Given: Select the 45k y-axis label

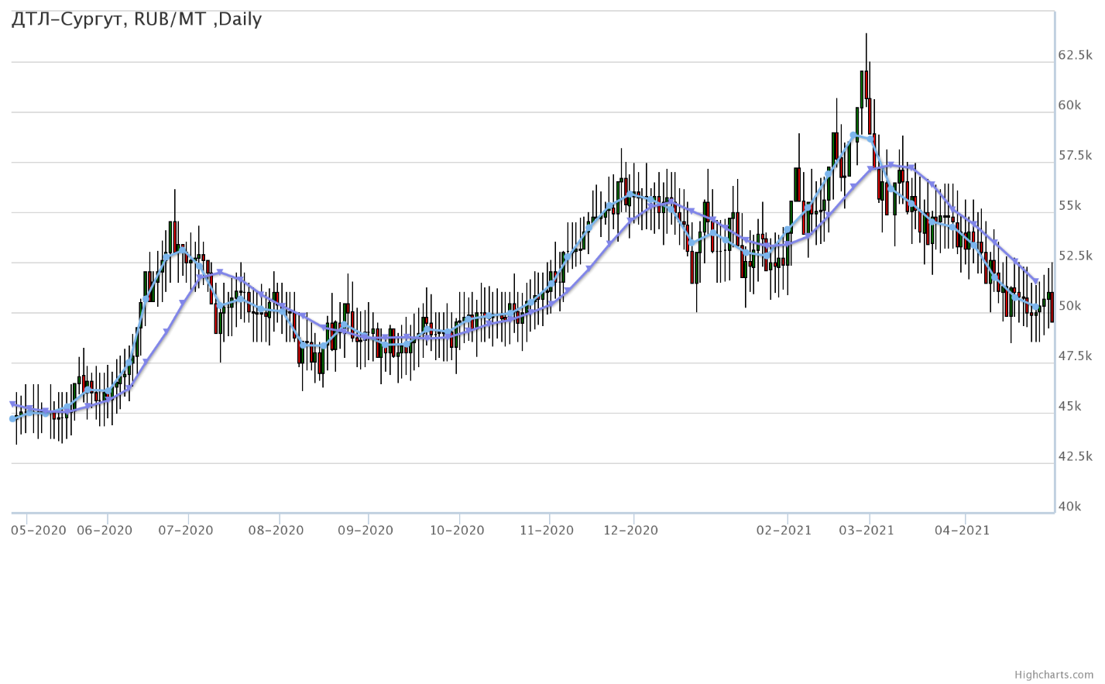Looking at the screenshot, I should point(1069,407).
